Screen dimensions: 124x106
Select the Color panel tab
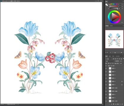pyautogui.click(x=106, y=1)
